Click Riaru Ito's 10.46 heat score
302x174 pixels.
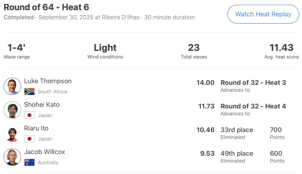coord(206,130)
